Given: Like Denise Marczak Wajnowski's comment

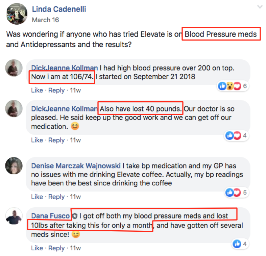Looking at the screenshot, I should pyautogui.click(x=37, y=197).
